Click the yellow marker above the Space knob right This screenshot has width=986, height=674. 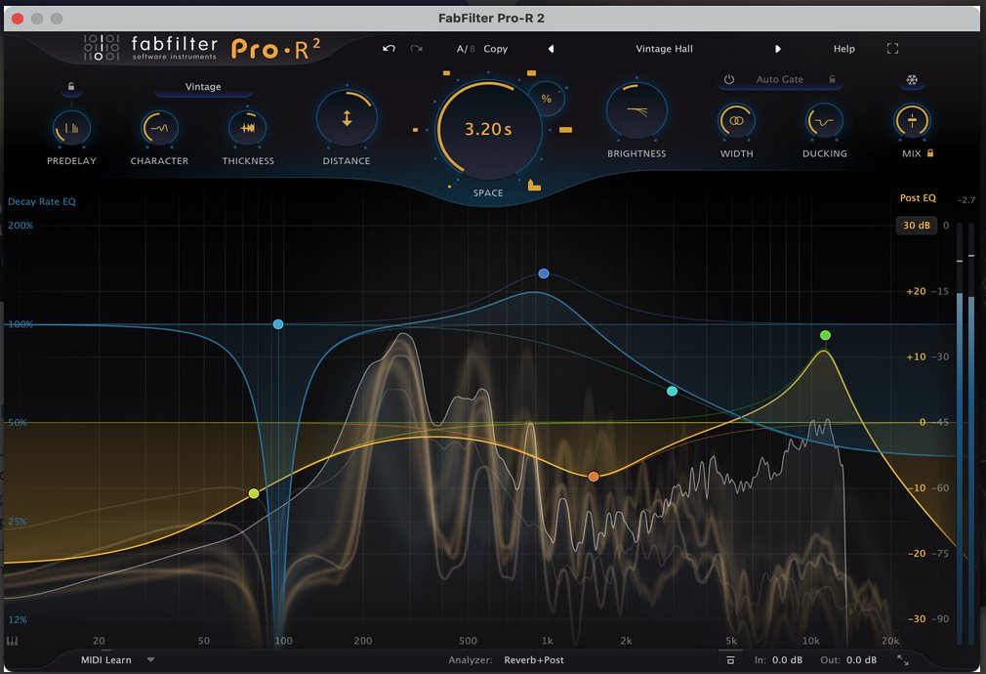coord(531,73)
